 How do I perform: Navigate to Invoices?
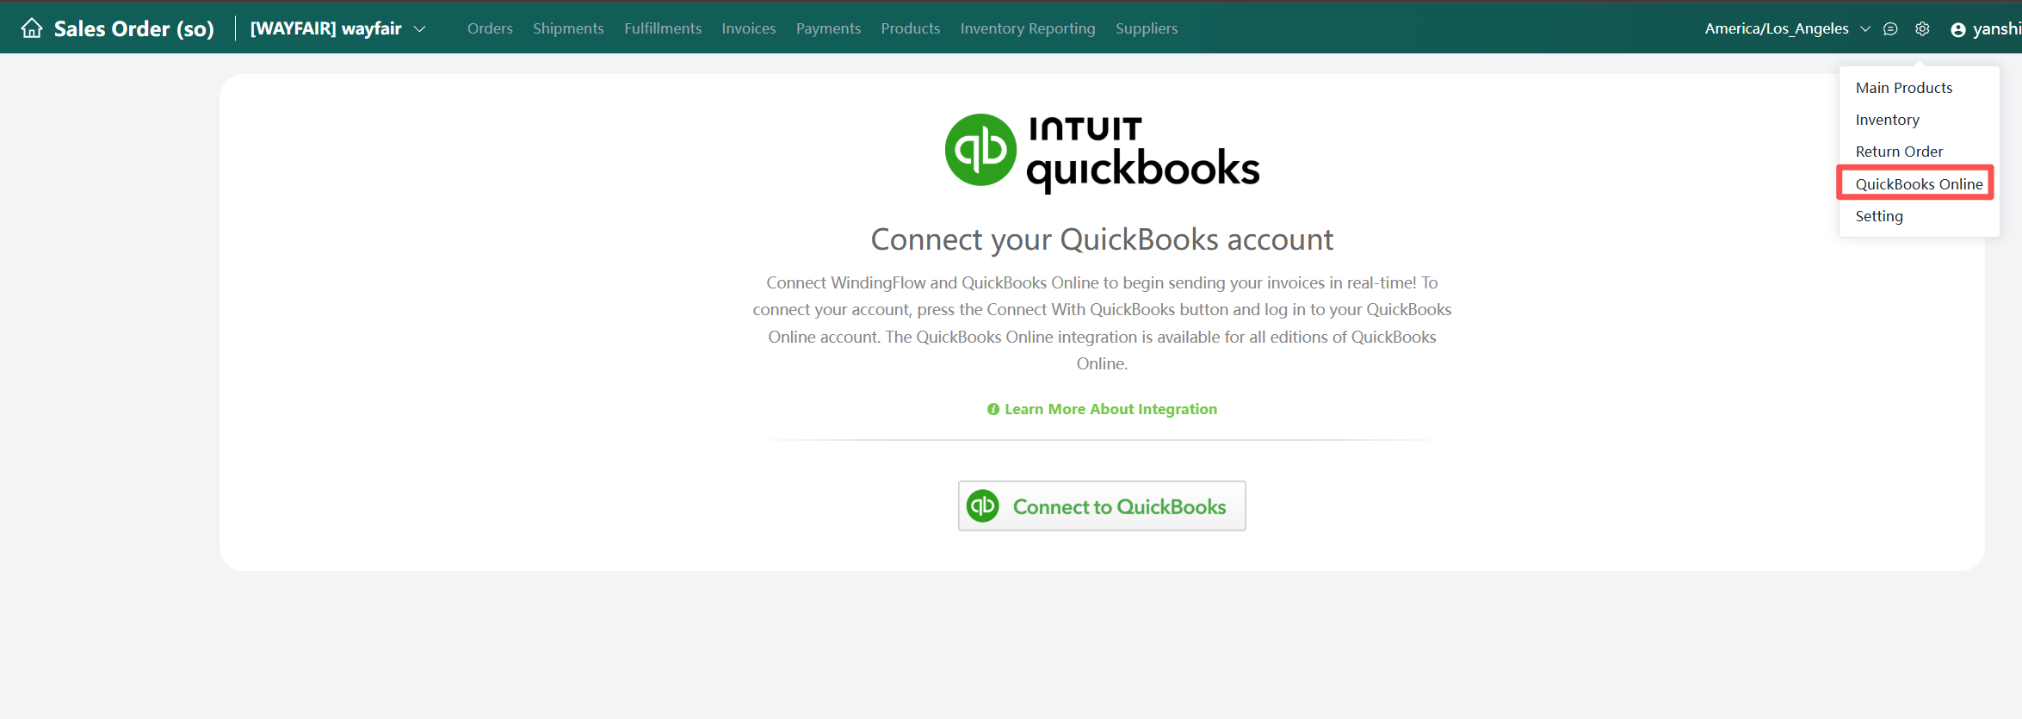(749, 28)
